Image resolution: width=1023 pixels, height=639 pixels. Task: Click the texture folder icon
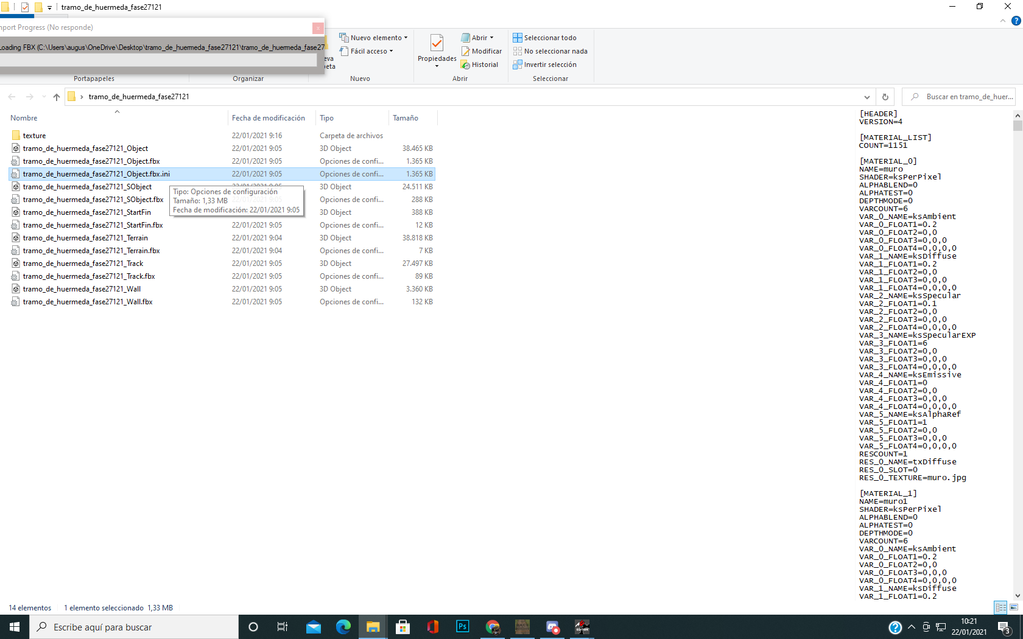pyautogui.click(x=16, y=135)
